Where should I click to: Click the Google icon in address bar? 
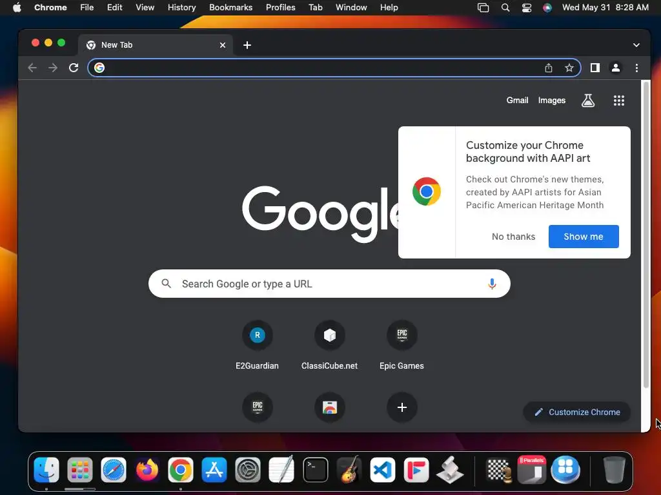pos(99,68)
